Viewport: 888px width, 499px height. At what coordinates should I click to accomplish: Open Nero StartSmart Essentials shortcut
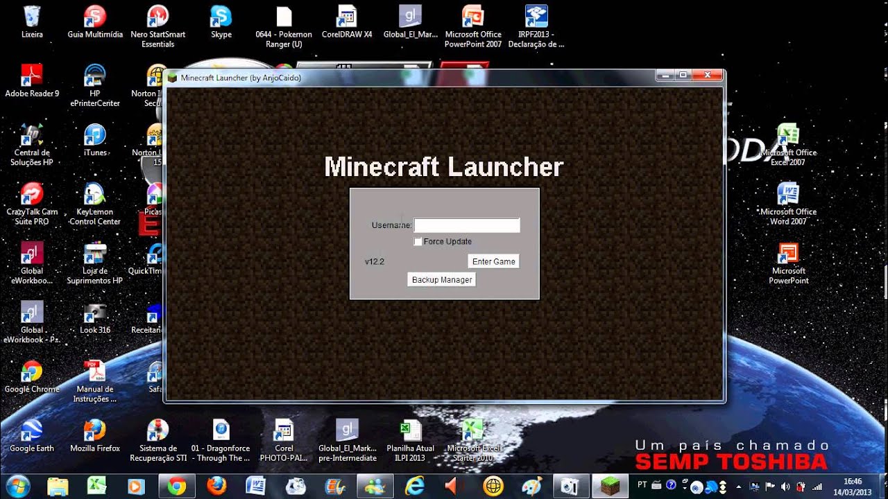pyautogui.click(x=158, y=26)
